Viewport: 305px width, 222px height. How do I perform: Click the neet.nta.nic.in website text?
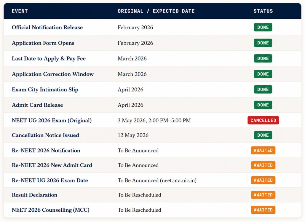click(x=178, y=181)
